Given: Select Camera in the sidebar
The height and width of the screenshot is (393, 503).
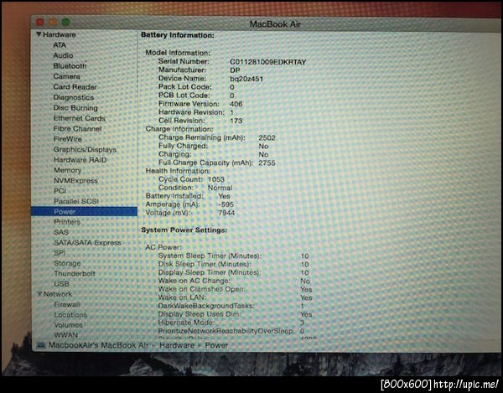Looking at the screenshot, I should tap(67, 76).
